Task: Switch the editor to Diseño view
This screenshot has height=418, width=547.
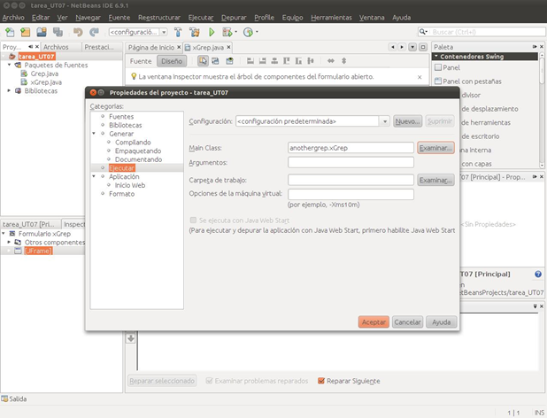Action: pos(172,61)
